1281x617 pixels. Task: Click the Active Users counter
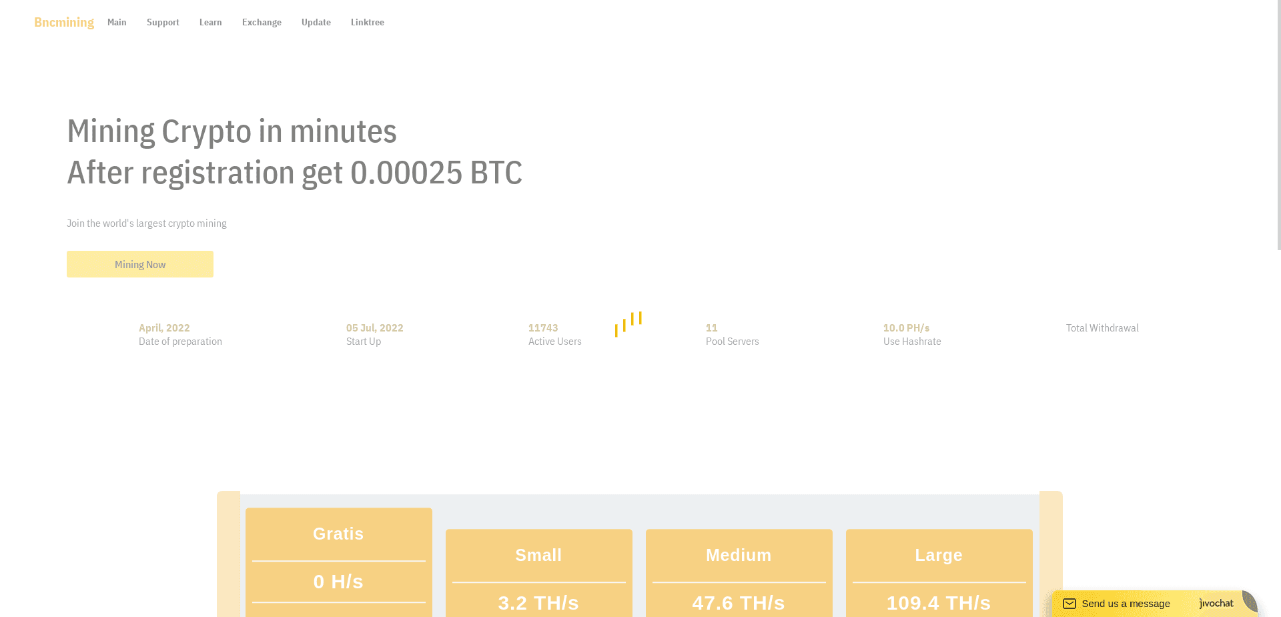555,334
